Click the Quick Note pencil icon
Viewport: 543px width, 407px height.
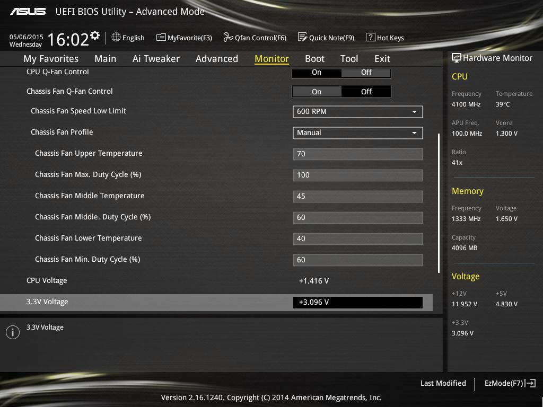(x=302, y=37)
